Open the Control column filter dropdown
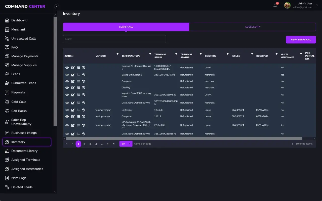322x201 pixels. pyautogui.click(x=227, y=54)
